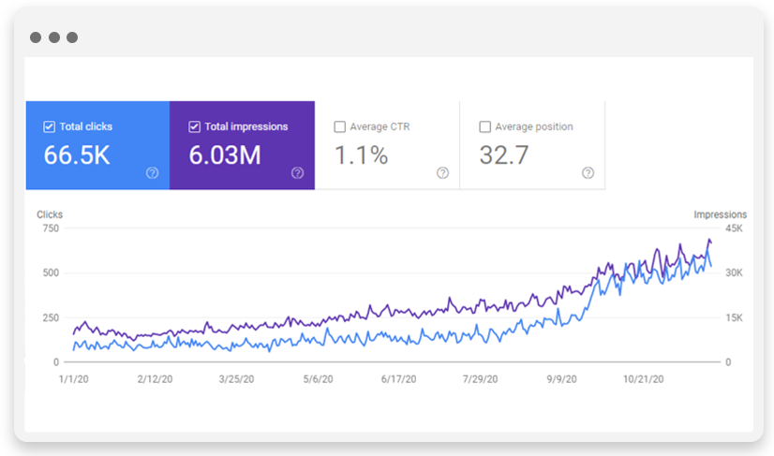
Task: Open help icon in Average position card
Action: [x=588, y=173]
